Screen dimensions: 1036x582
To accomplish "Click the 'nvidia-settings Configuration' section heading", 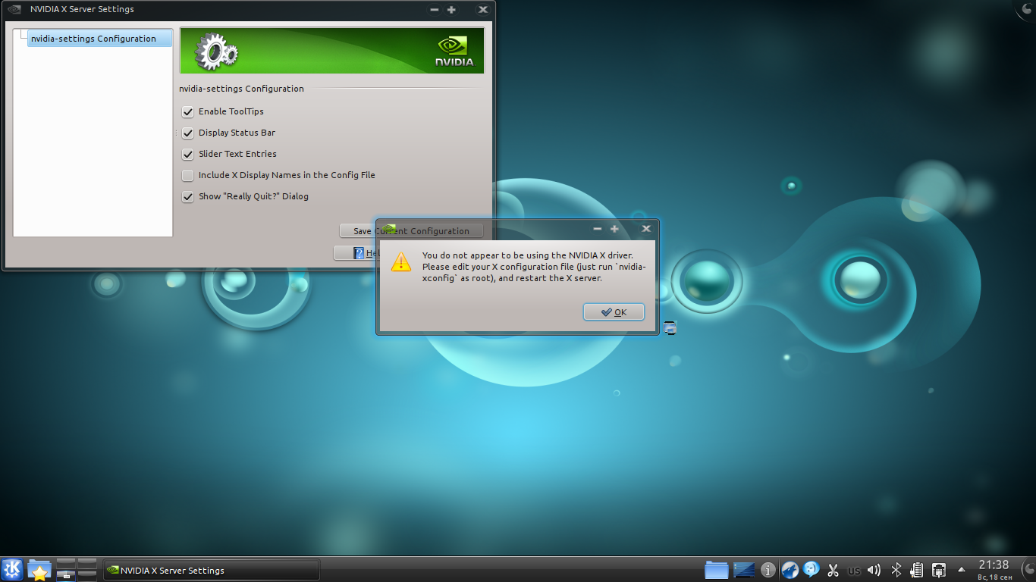I will click(x=241, y=89).
